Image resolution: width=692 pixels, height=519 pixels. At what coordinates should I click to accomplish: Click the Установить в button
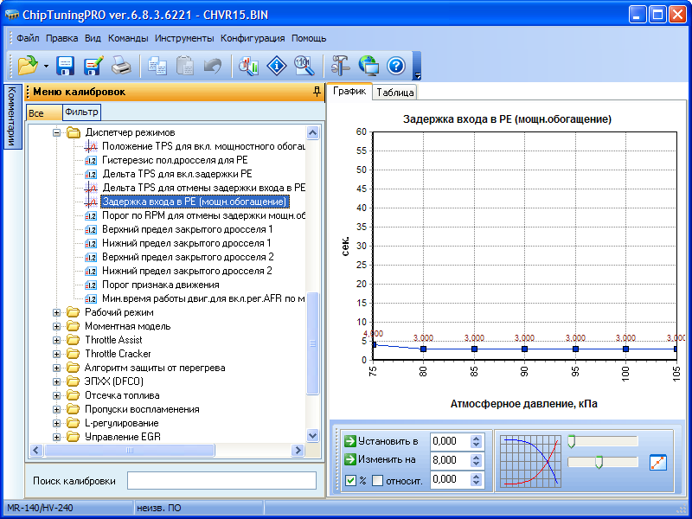[x=383, y=441]
